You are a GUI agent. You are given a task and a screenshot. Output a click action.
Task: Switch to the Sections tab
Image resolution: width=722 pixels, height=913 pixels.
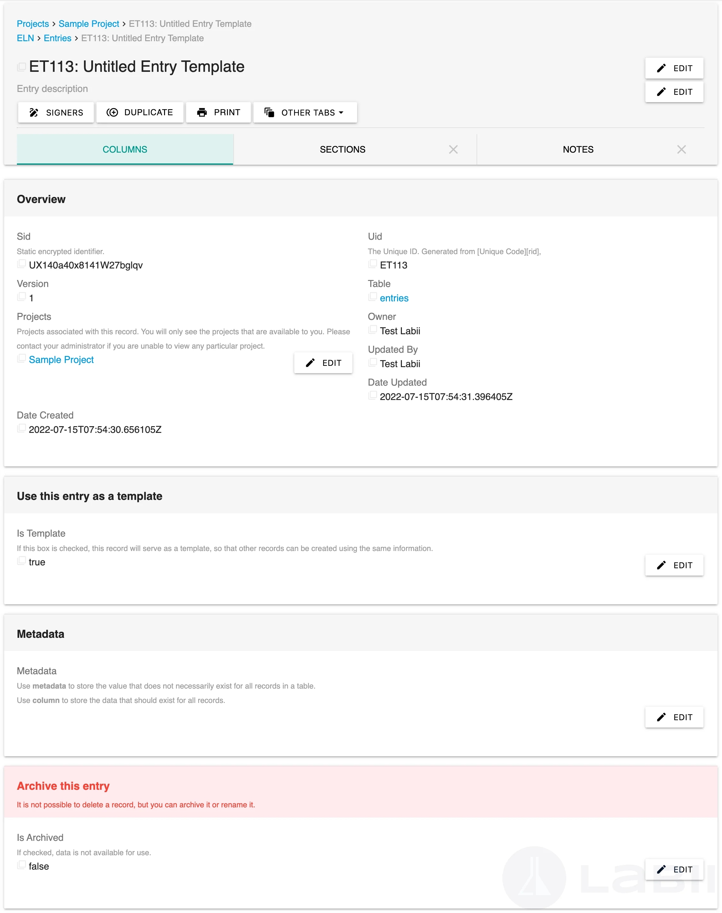click(342, 150)
